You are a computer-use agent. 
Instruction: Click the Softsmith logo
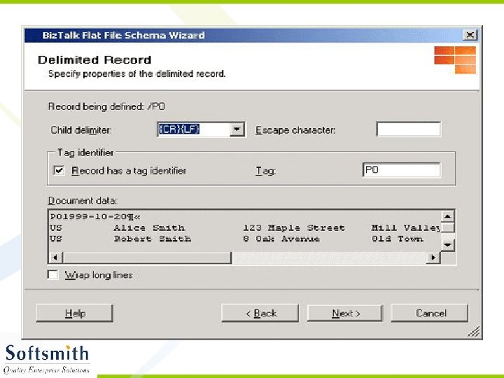point(47,359)
